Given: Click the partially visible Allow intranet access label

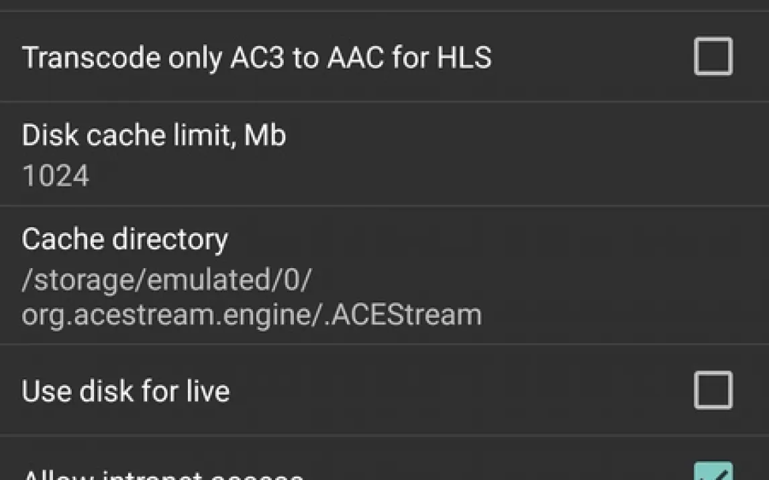Looking at the screenshot, I should tap(162, 475).
